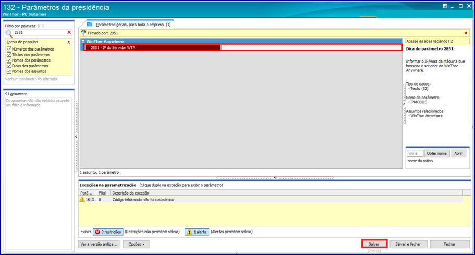475x255 pixels.
Task: Clear the word filter with the red X
Action: [x=69, y=32]
